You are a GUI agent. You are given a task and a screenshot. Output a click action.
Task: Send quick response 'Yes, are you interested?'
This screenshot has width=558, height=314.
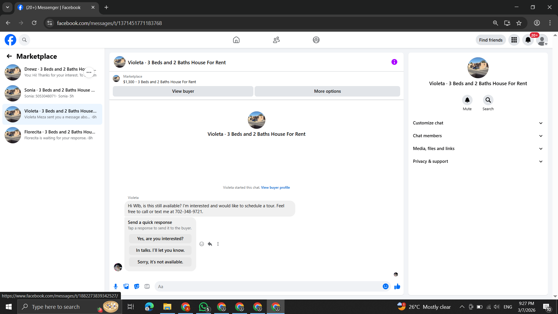tap(160, 239)
